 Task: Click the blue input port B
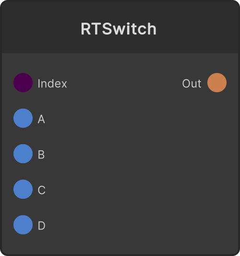coord(23,154)
